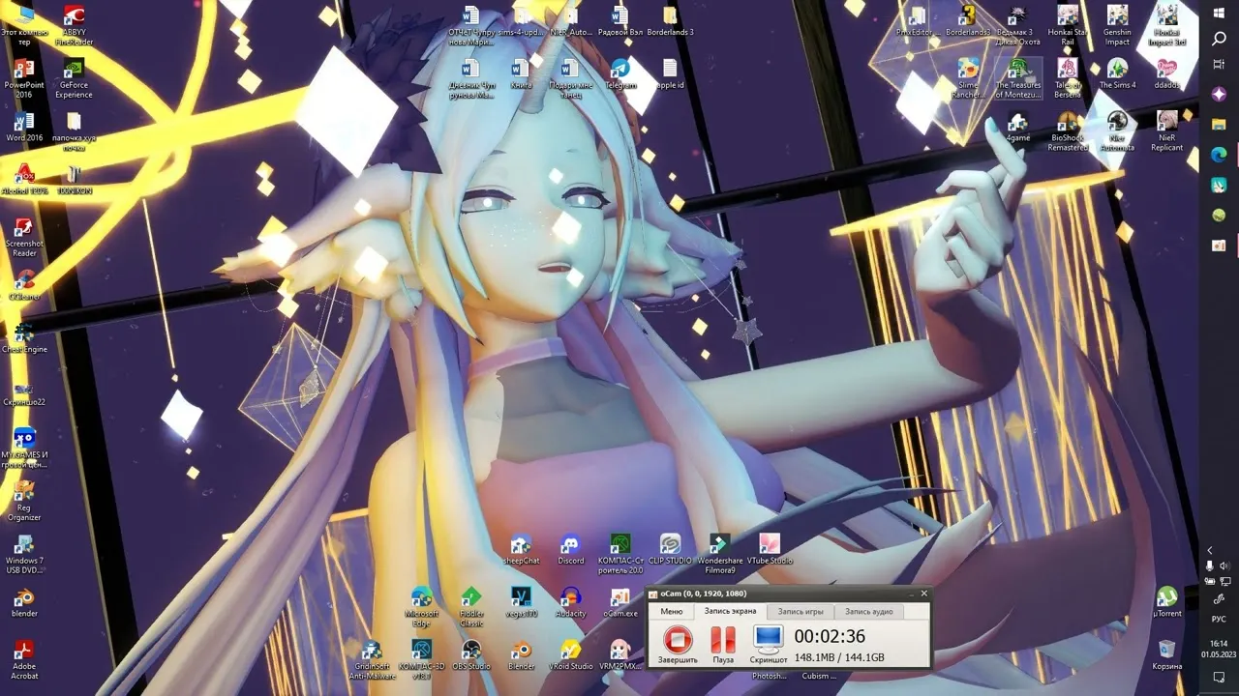1239x696 pixels.
Task: Select the Wondershare Filmora9 icon
Action: (x=720, y=555)
